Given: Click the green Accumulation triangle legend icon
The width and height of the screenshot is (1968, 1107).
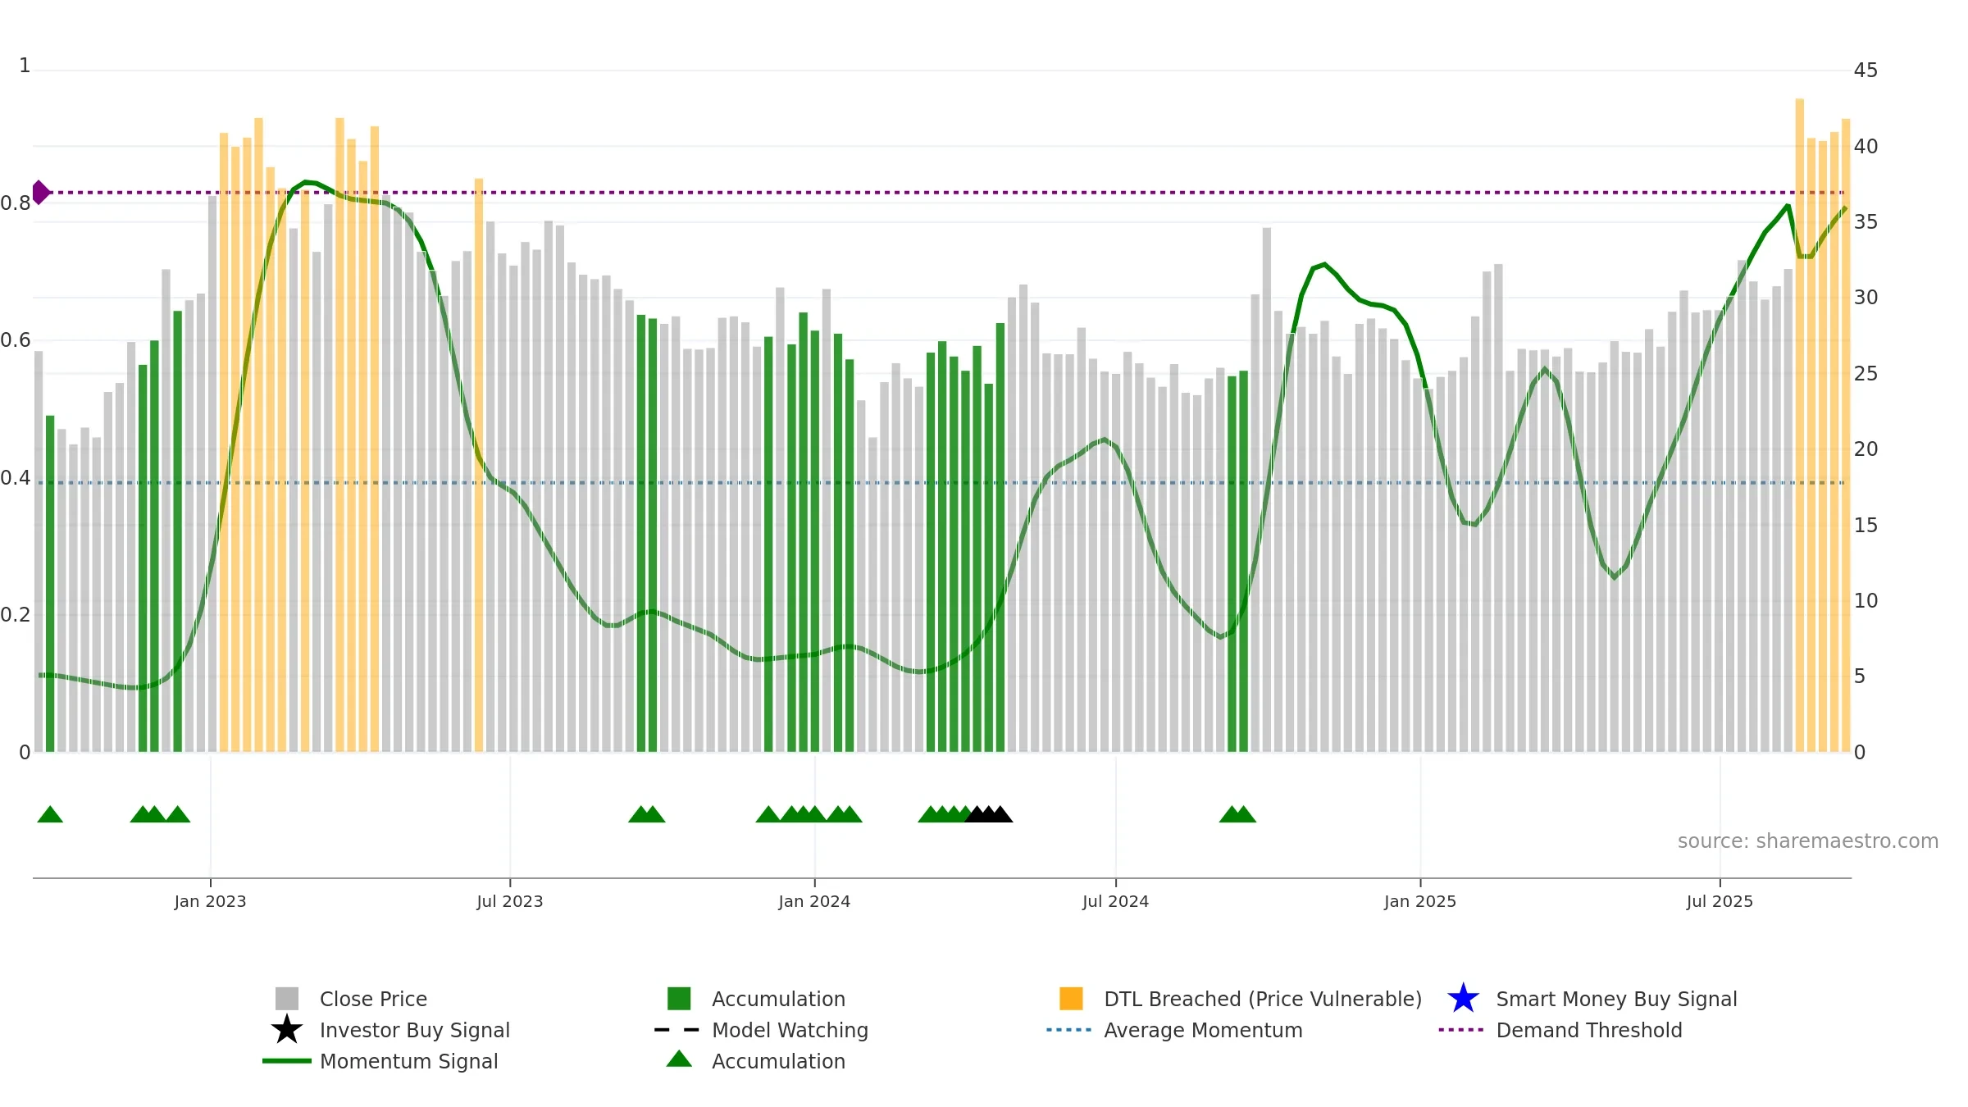Looking at the screenshot, I should [x=679, y=1059].
